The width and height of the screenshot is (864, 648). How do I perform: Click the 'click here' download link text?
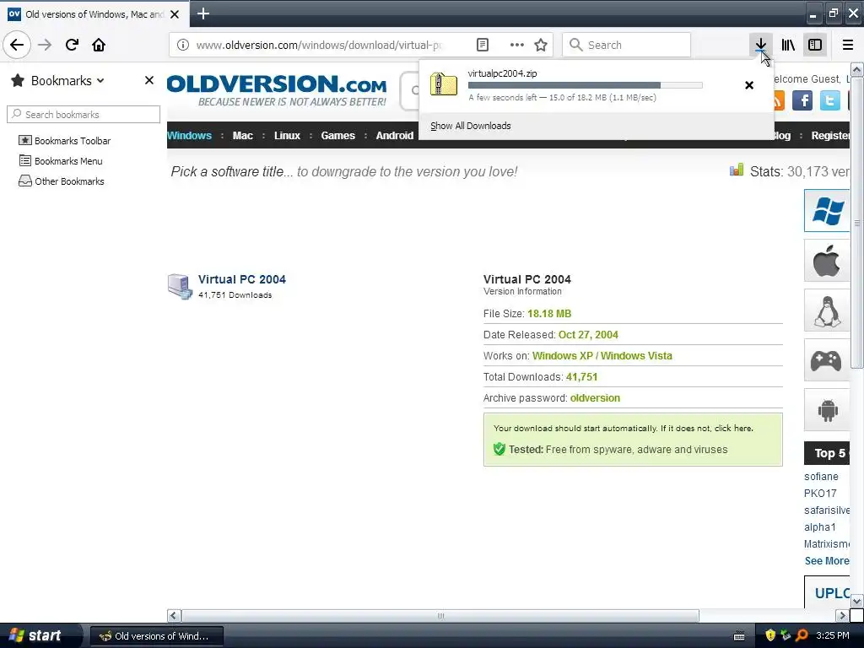click(733, 428)
